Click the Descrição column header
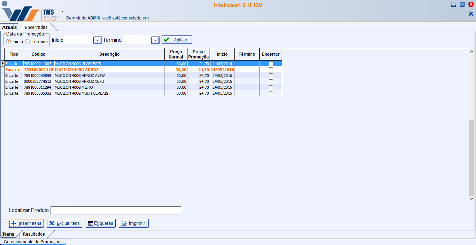The width and height of the screenshot is (476, 245). click(x=109, y=54)
